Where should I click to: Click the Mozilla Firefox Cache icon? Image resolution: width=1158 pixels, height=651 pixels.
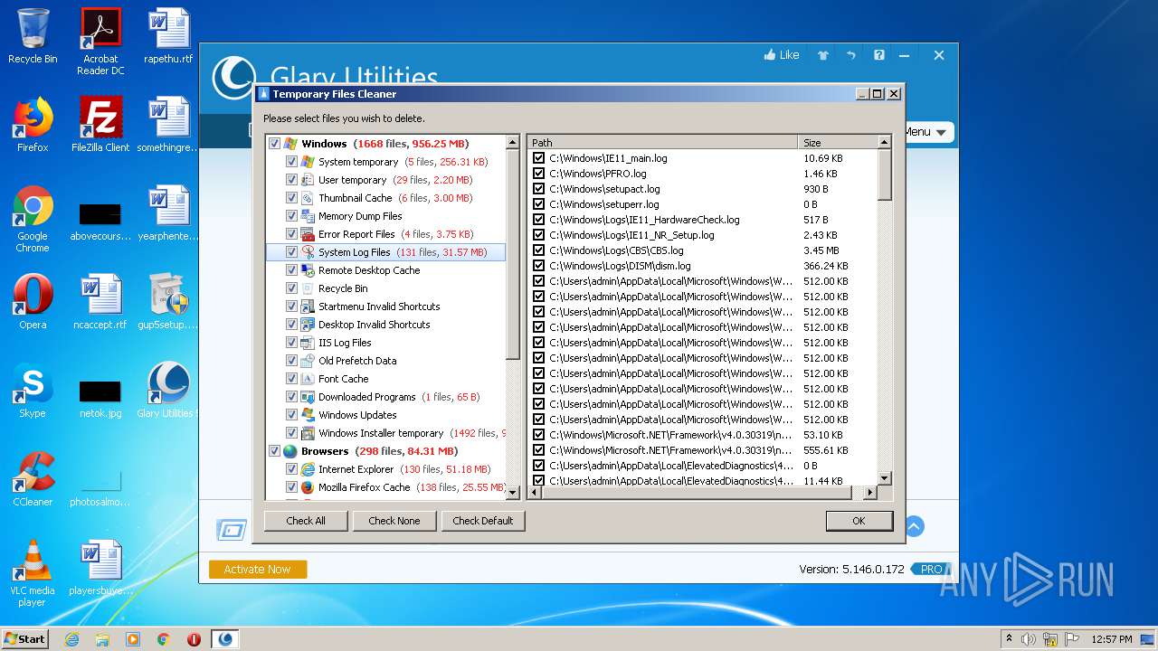tap(308, 487)
